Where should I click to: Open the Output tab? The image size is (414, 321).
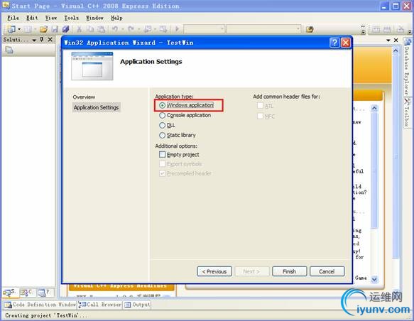(x=137, y=305)
